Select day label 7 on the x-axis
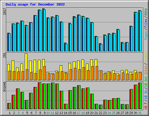The height and width of the screenshot is (116, 149). (36, 113)
